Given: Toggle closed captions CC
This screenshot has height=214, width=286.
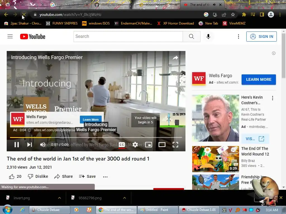Looking at the screenshot, I should coord(122,145).
